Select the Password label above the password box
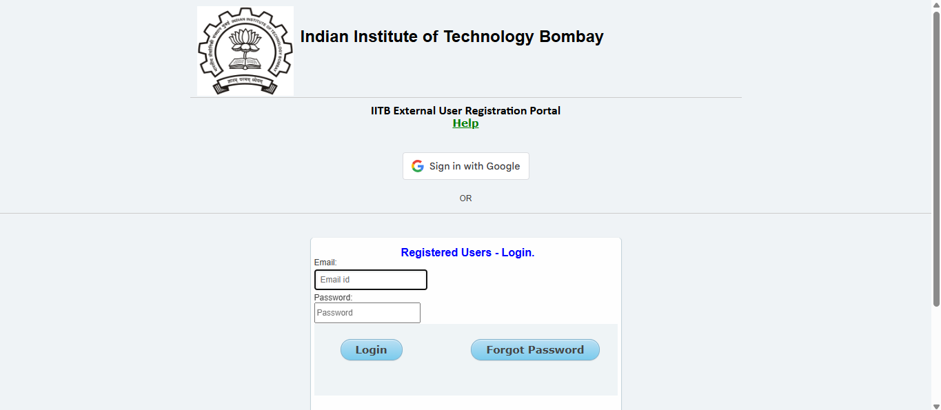 [333, 297]
